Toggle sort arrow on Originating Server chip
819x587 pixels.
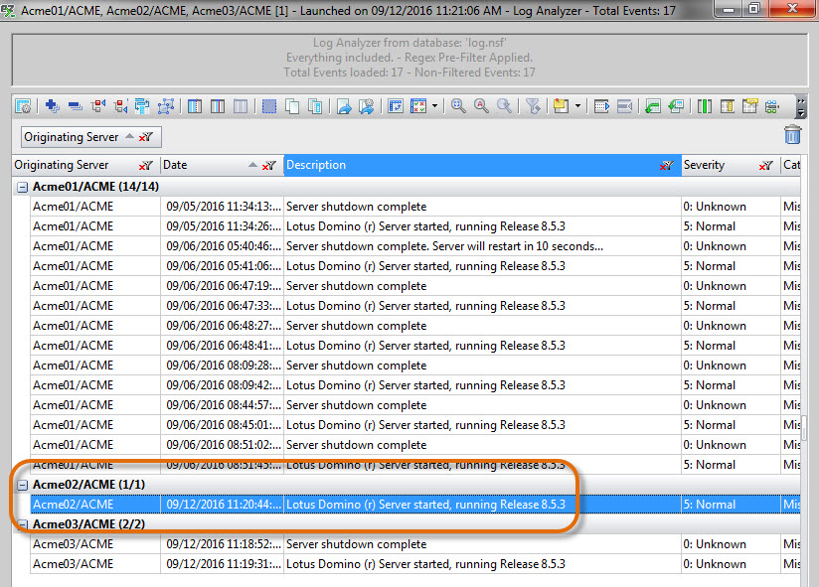[129, 136]
